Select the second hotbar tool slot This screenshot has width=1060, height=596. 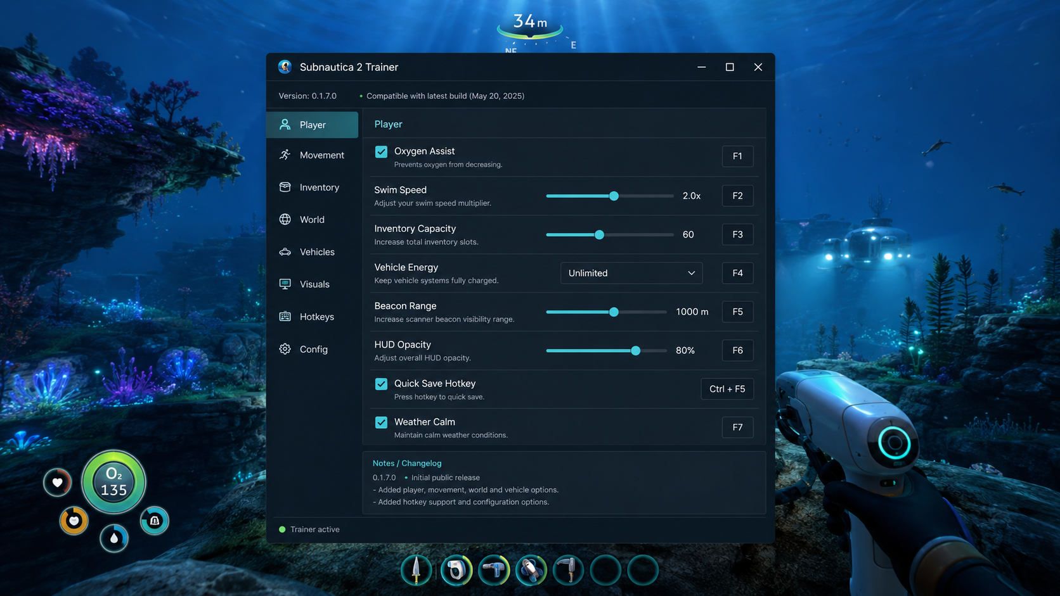pos(456,570)
